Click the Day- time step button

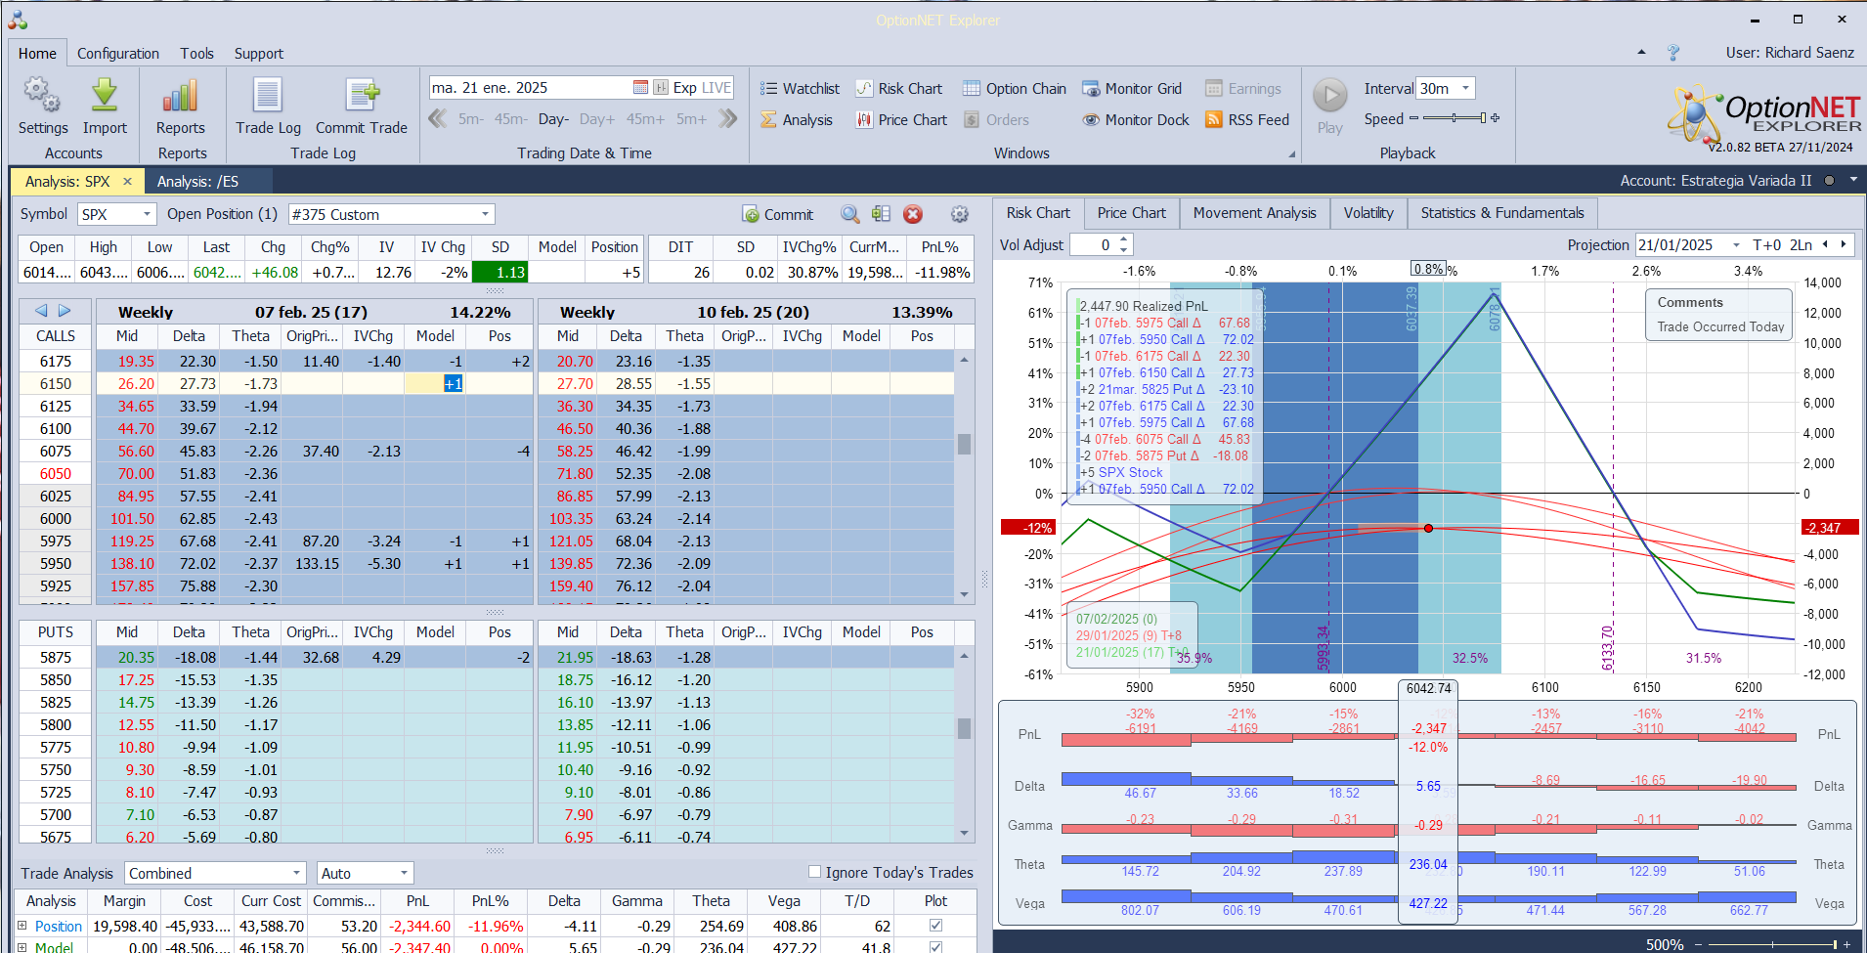[553, 119]
